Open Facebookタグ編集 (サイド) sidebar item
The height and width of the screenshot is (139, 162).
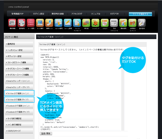tap(19, 112)
